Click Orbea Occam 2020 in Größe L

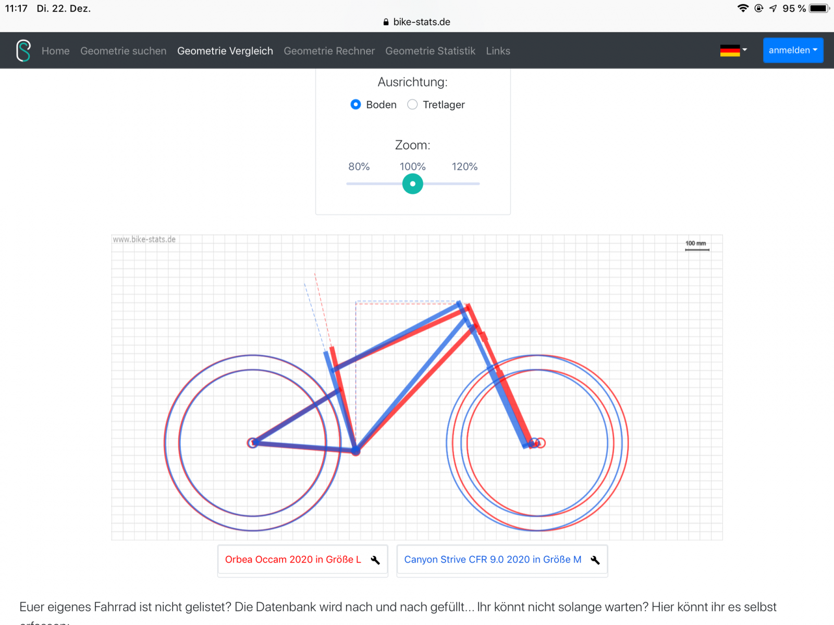point(293,559)
